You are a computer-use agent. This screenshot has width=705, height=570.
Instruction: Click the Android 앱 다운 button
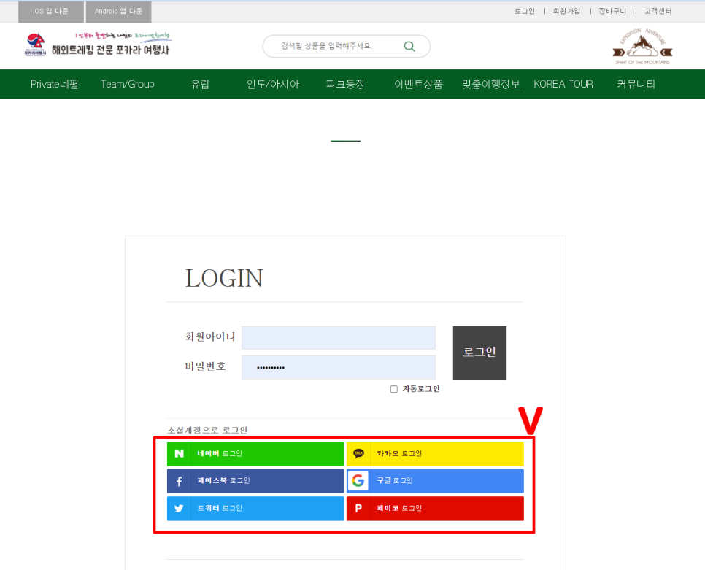[118, 12]
